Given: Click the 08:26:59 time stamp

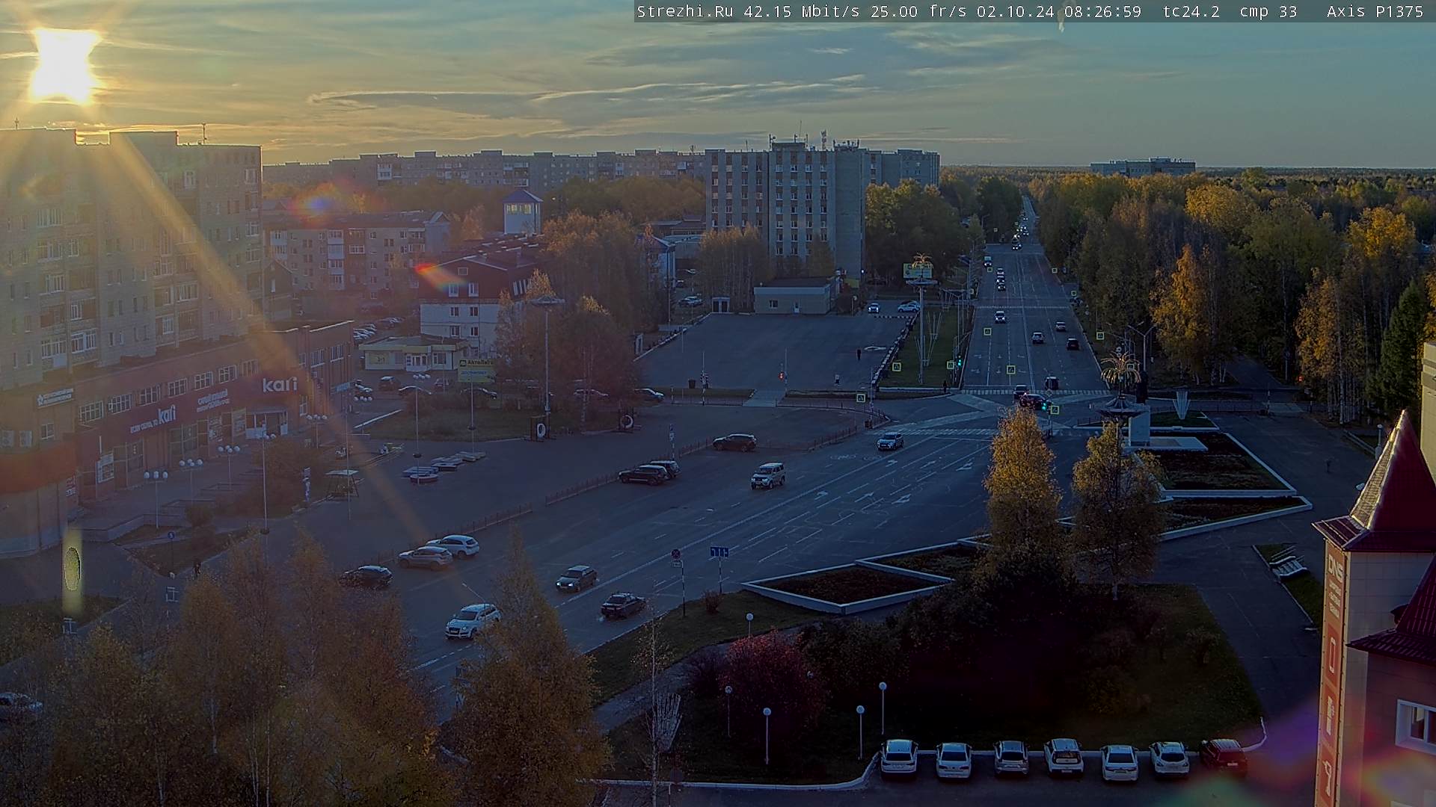Looking at the screenshot, I should pyautogui.click(x=1102, y=11).
